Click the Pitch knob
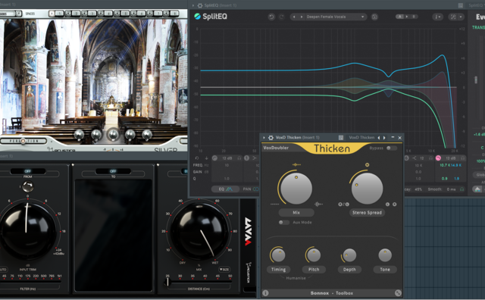485x300 pixels. pos(314,255)
